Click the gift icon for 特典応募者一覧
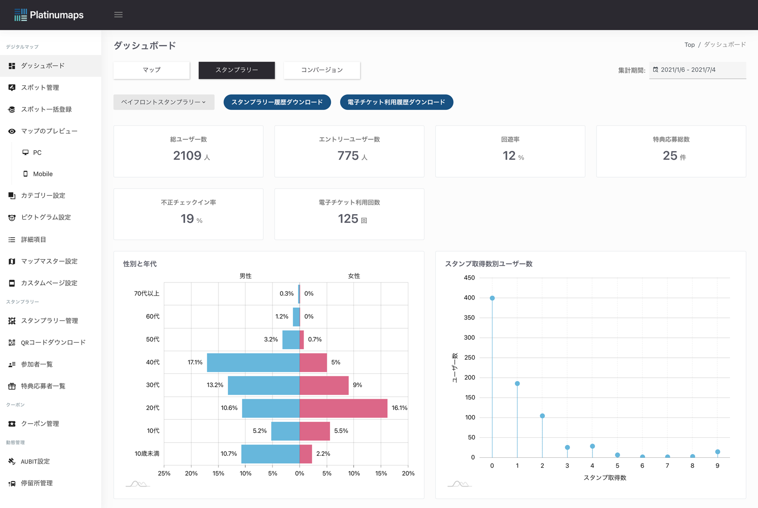The image size is (758, 508). point(12,386)
